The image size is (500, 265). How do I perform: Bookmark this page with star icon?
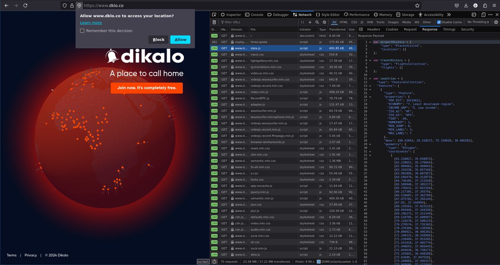tap(417, 5)
